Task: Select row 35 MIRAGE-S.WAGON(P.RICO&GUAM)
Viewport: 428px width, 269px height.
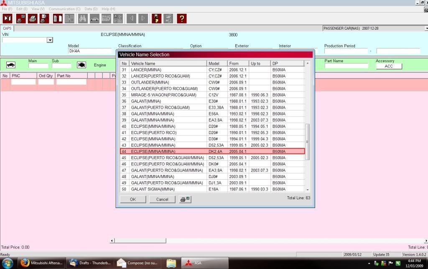Action: tap(212, 95)
